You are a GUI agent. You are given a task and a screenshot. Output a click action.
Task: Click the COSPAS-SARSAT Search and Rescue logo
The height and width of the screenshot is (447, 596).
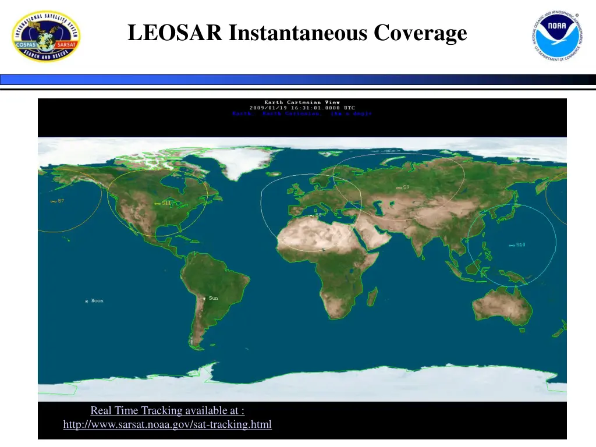47,36
